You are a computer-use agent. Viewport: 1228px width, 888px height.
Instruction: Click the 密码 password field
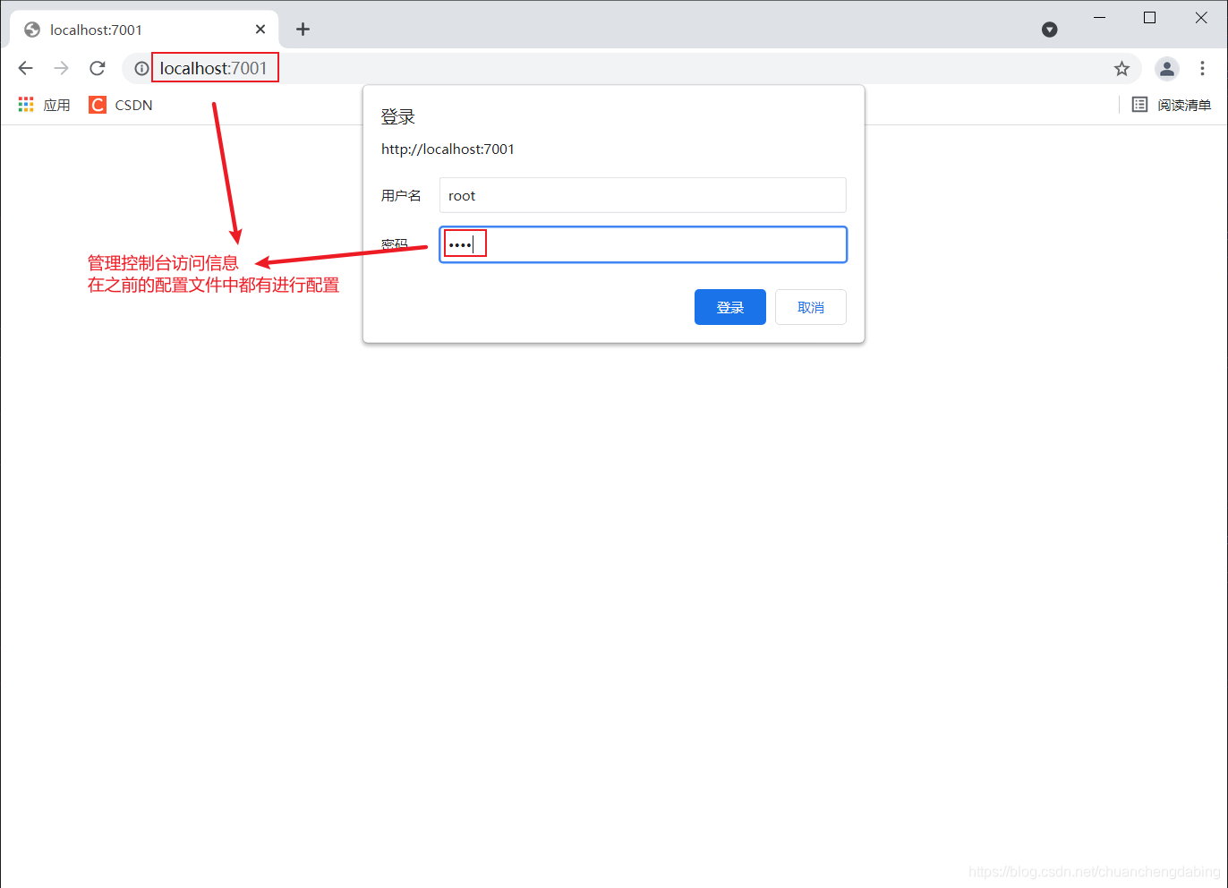click(x=643, y=244)
